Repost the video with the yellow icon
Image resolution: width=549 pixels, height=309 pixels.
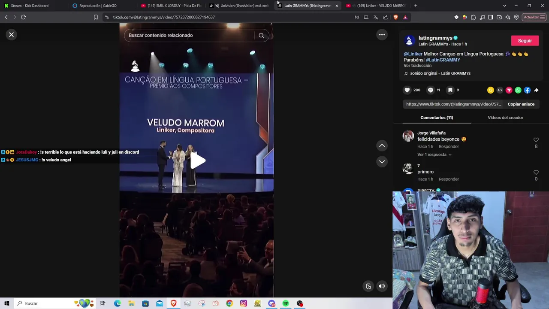(491, 90)
